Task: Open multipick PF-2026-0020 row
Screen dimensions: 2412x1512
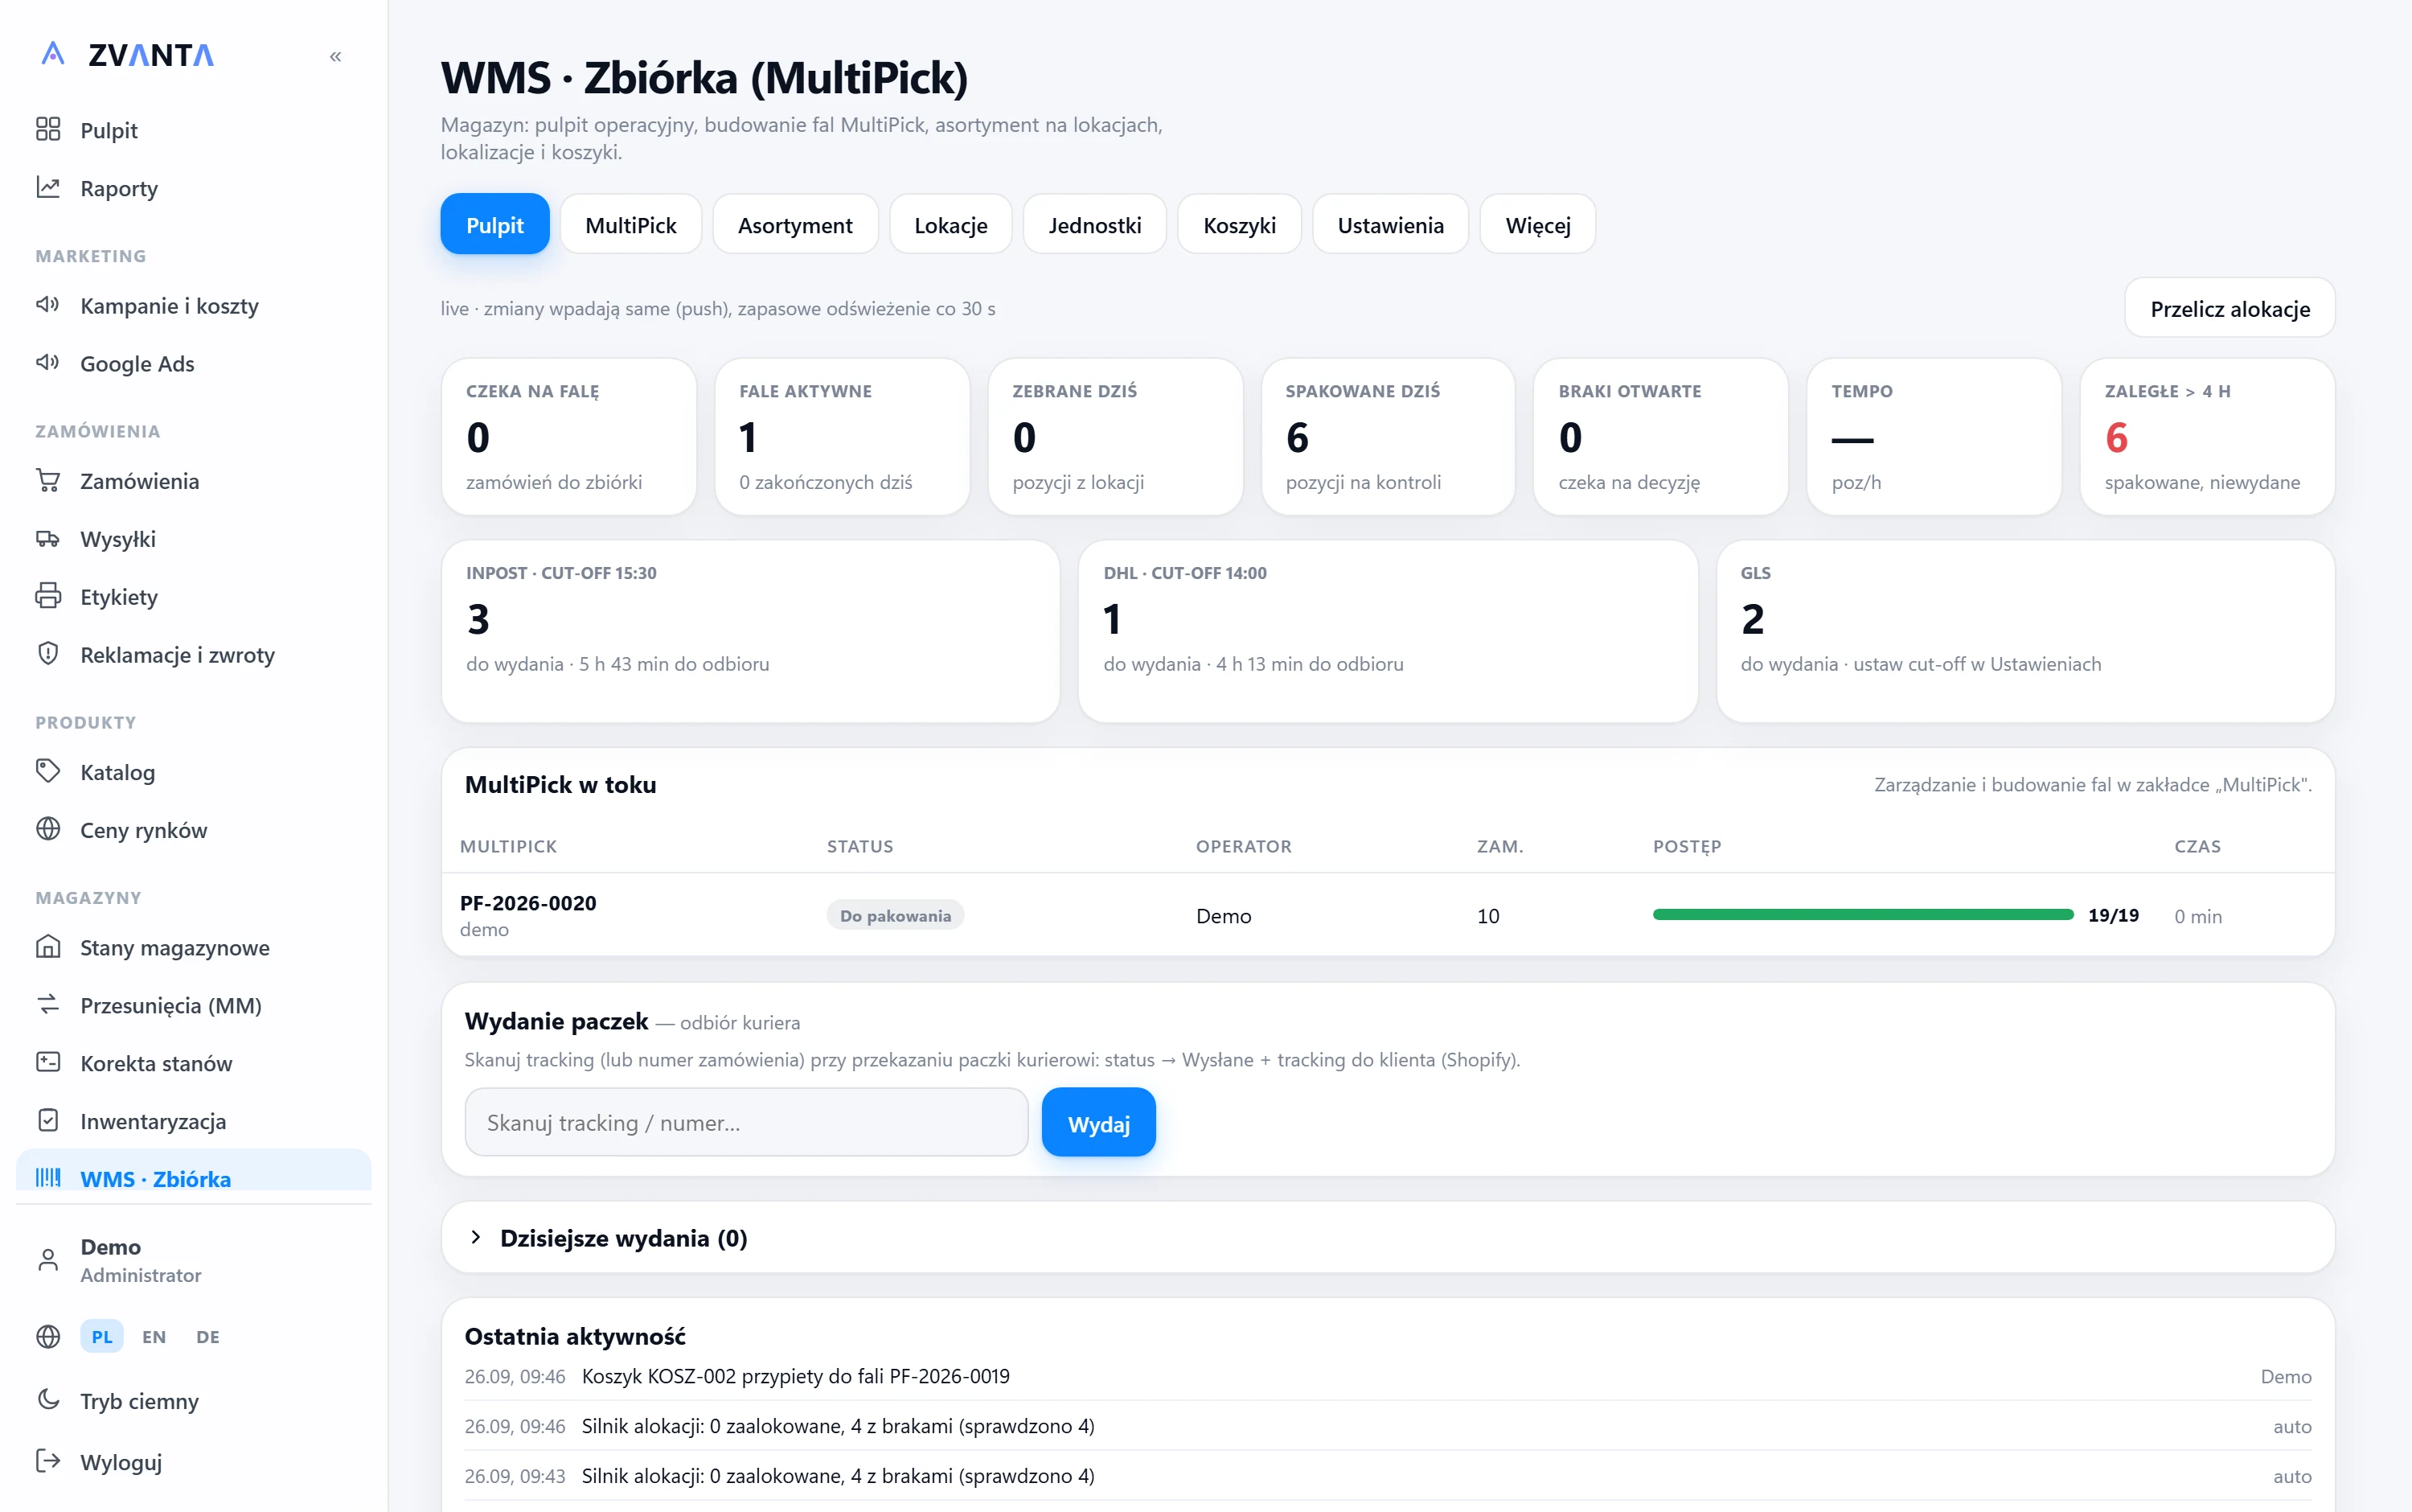Action: (x=1388, y=915)
